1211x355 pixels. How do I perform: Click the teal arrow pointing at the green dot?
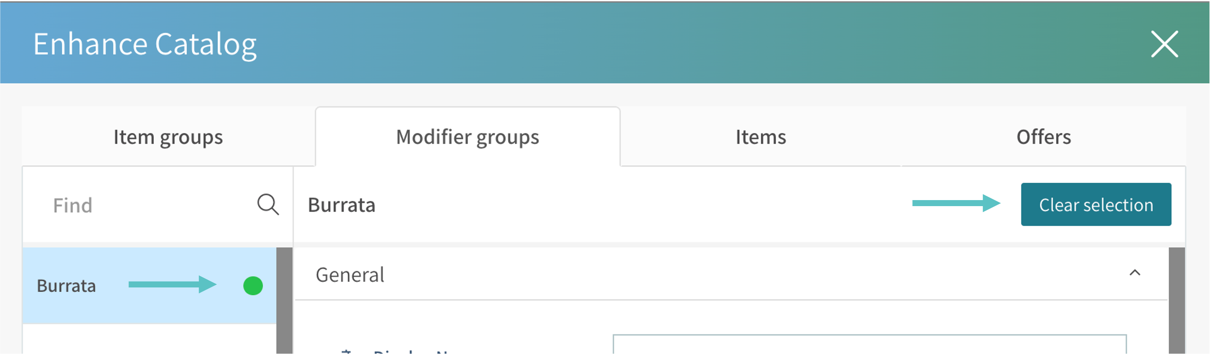(x=172, y=285)
